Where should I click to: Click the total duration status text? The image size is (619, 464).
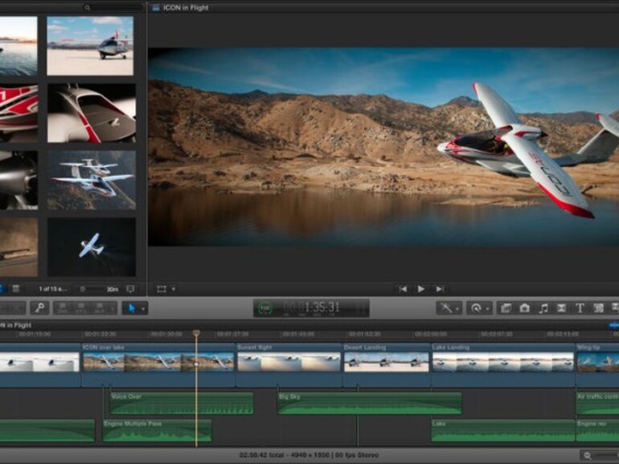point(309,455)
